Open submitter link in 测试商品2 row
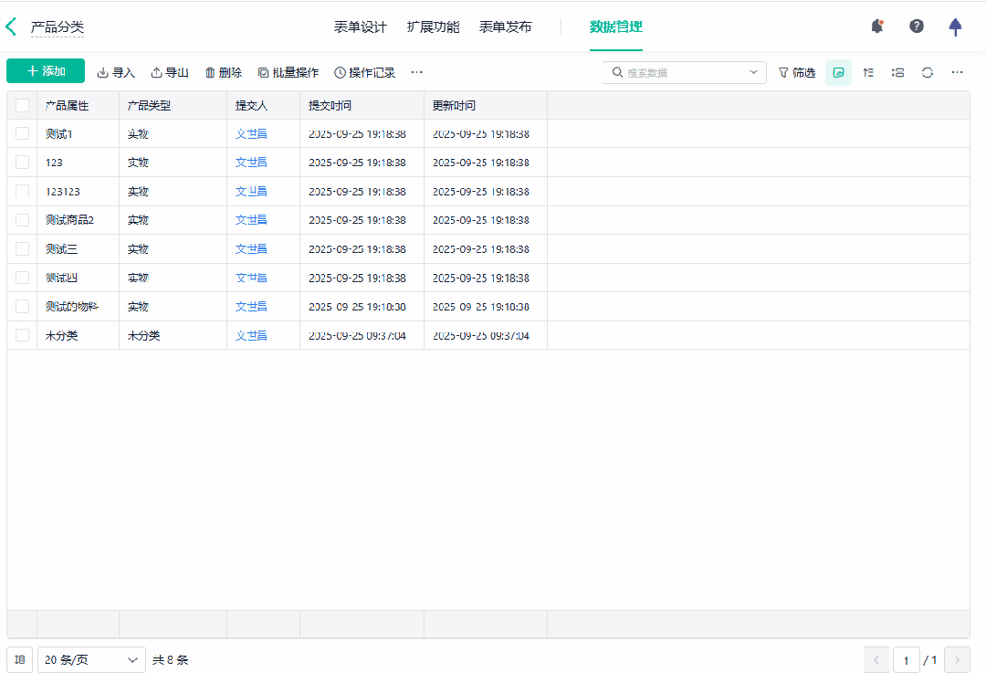This screenshot has height=673, width=986. click(251, 220)
